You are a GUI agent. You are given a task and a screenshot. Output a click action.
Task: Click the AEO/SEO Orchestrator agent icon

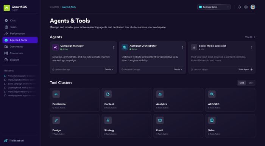pyautogui.click(x=125, y=47)
